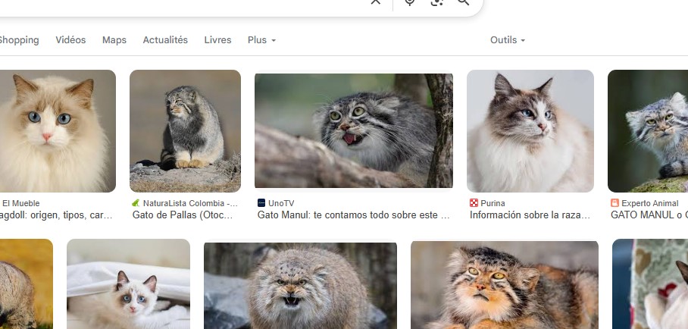Select the Livres tab
This screenshot has height=329, width=688.
pos(217,40)
